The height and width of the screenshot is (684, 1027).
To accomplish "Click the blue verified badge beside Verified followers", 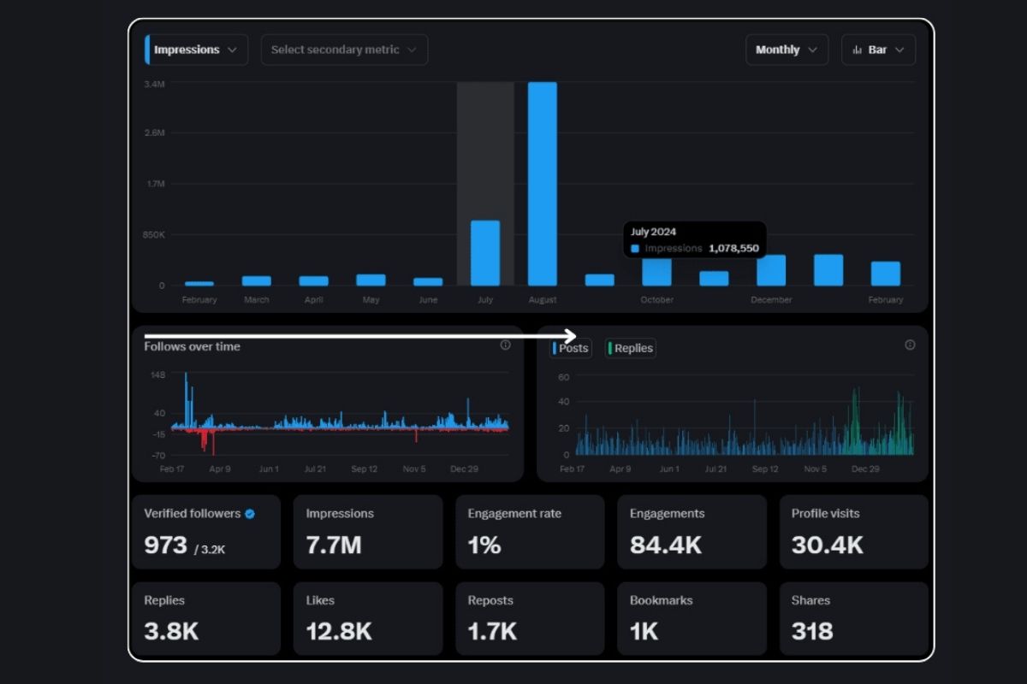I will [x=250, y=514].
